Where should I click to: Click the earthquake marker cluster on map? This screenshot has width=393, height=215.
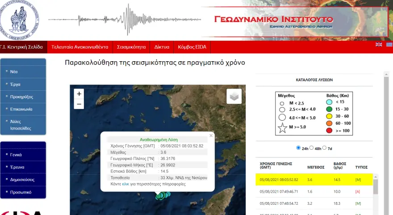coord(163,195)
